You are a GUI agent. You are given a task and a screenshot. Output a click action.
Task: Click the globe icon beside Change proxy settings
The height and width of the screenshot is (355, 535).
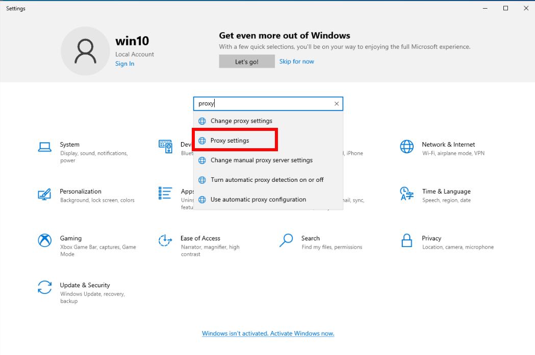pyautogui.click(x=202, y=121)
